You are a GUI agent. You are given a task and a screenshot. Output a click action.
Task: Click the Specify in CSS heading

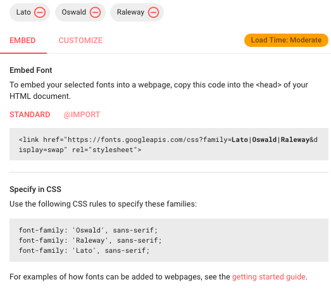coord(35,189)
